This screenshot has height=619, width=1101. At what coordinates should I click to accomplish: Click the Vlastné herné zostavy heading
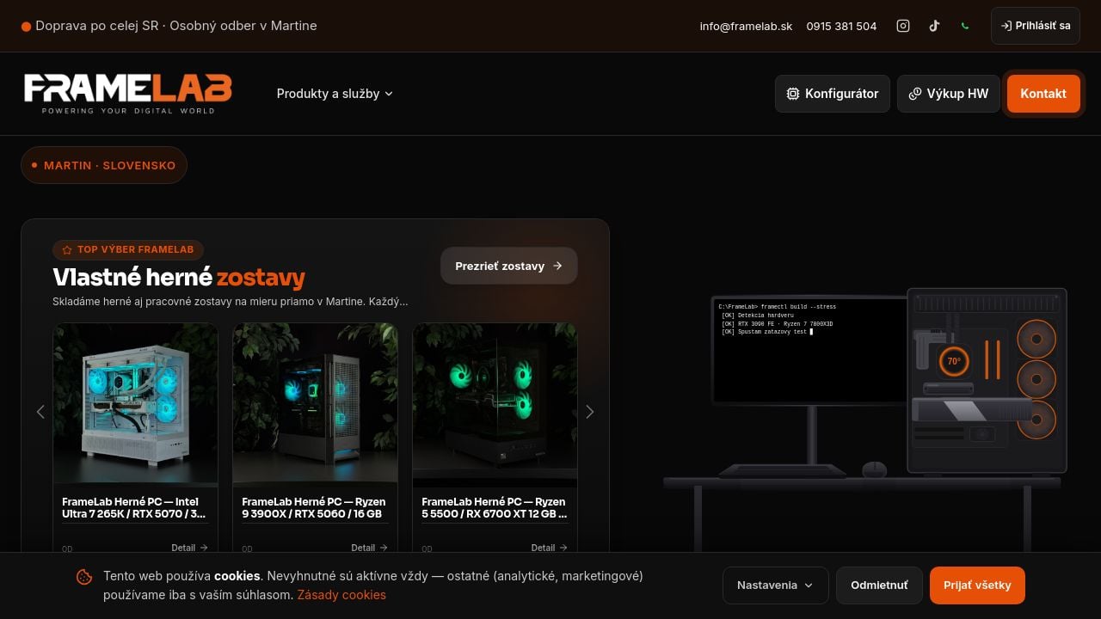179,277
